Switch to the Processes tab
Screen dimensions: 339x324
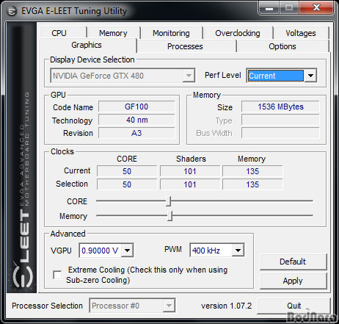click(x=186, y=46)
